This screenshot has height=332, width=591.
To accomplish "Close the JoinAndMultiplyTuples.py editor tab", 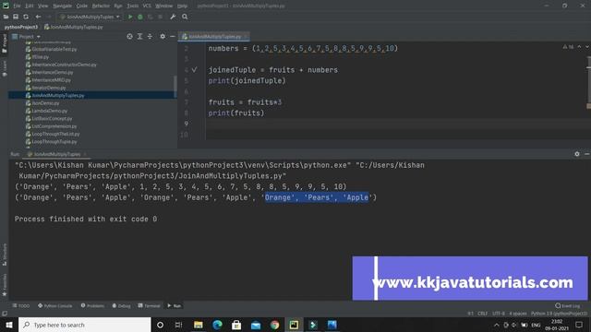I will tap(246, 37).
